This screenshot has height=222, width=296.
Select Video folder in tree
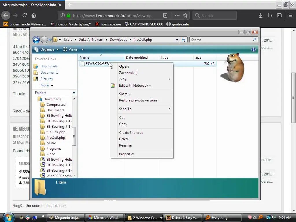pos(51,154)
